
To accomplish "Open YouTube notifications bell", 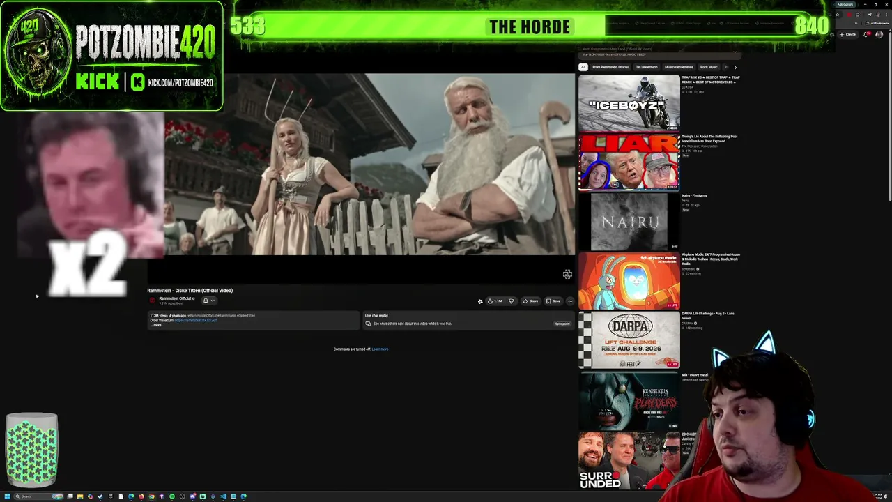I will pyautogui.click(x=866, y=34).
